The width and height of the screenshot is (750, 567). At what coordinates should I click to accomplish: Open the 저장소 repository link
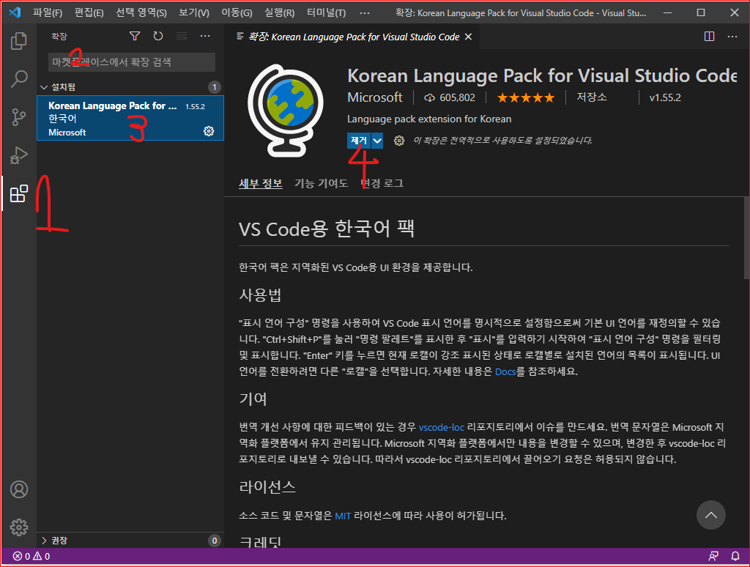point(591,97)
